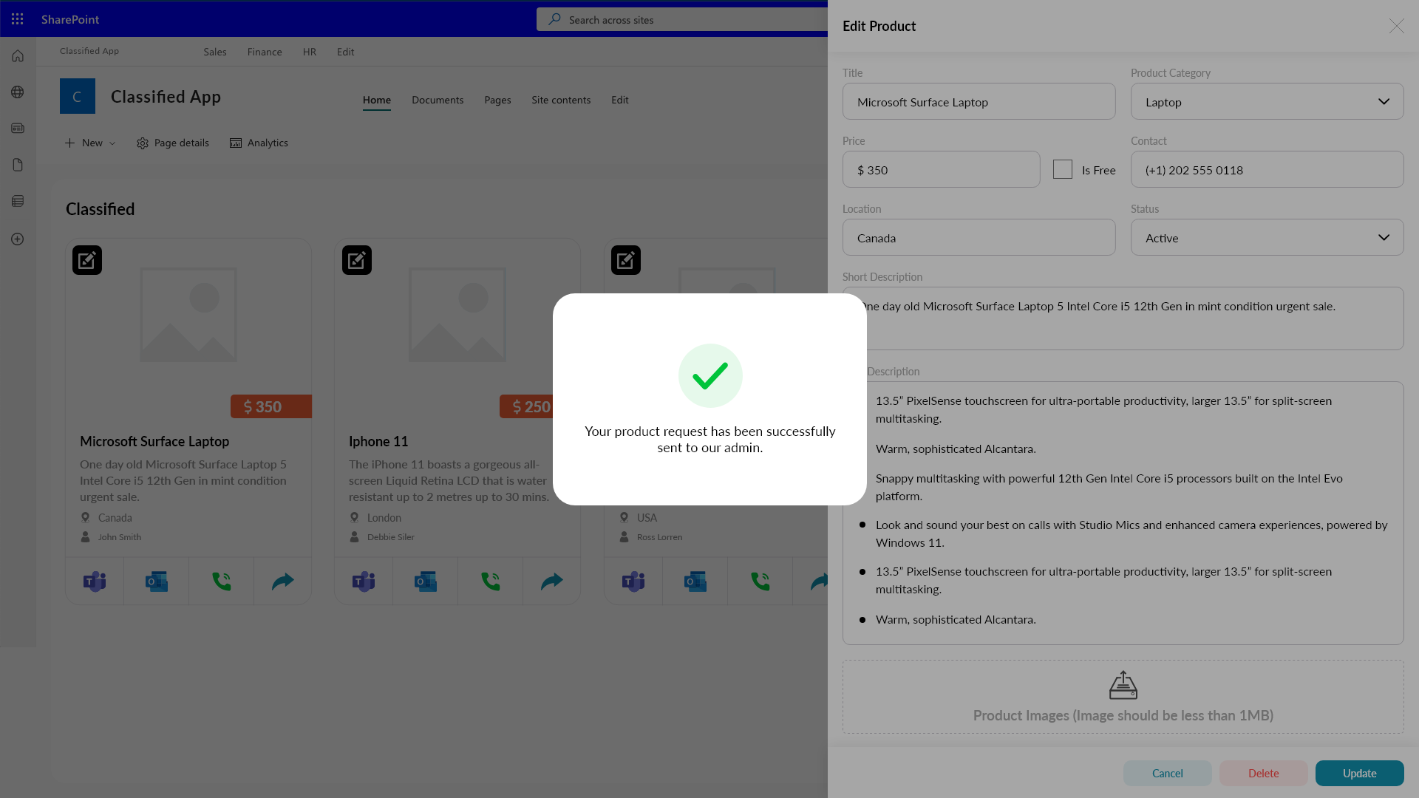Click the Delete button in Edit Product

(x=1263, y=773)
